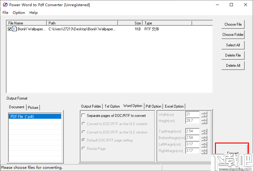Image resolution: width=253 pixels, height=171 pixels.
Task: Click the Height(cm) input field
Action: (x=192, y=121)
